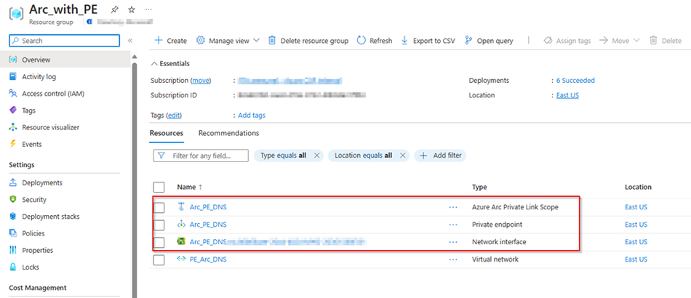Collapse the Essentials section
Viewport: 691px width, 298px height.
(170, 63)
